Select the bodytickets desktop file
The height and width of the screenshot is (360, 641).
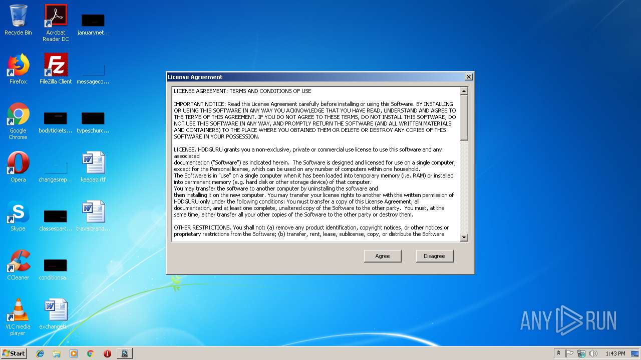tap(56, 122)
